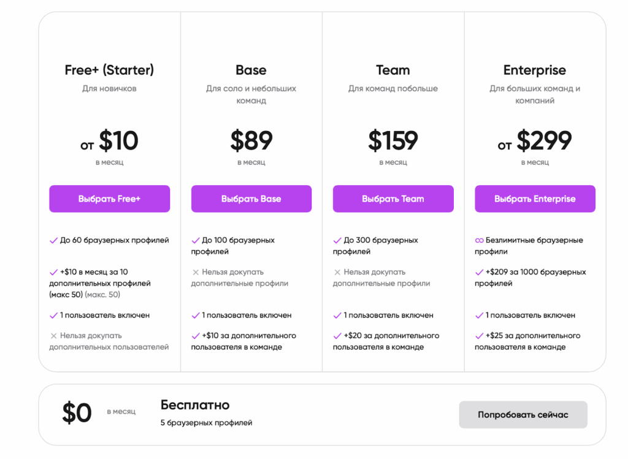
Task: Click checkmark by +$20 additional user line
Action: [337, 336]
